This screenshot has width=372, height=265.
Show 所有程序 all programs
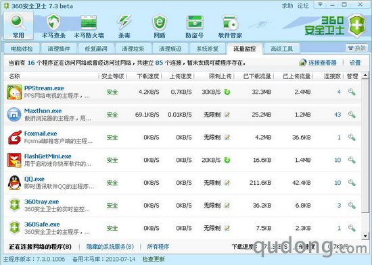click(158, 247)
